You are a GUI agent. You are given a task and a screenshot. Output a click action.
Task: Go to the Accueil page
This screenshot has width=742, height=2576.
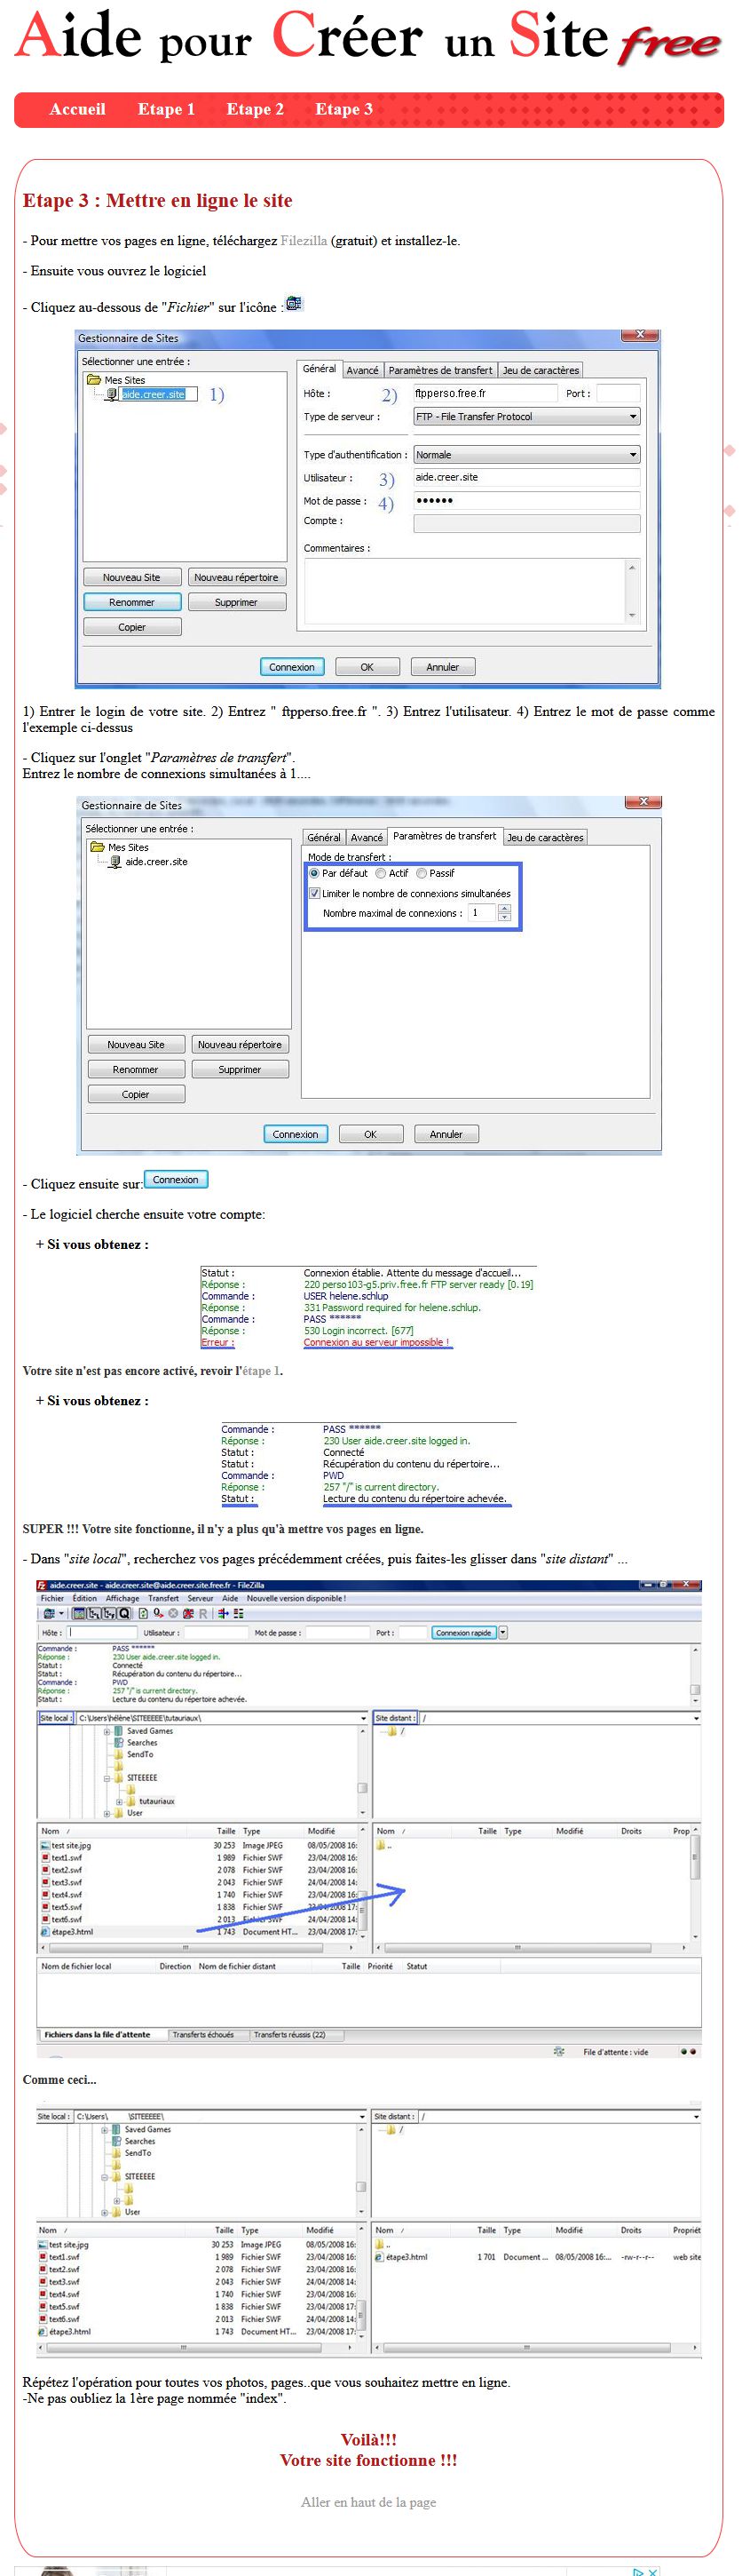[x=77, y=109]
